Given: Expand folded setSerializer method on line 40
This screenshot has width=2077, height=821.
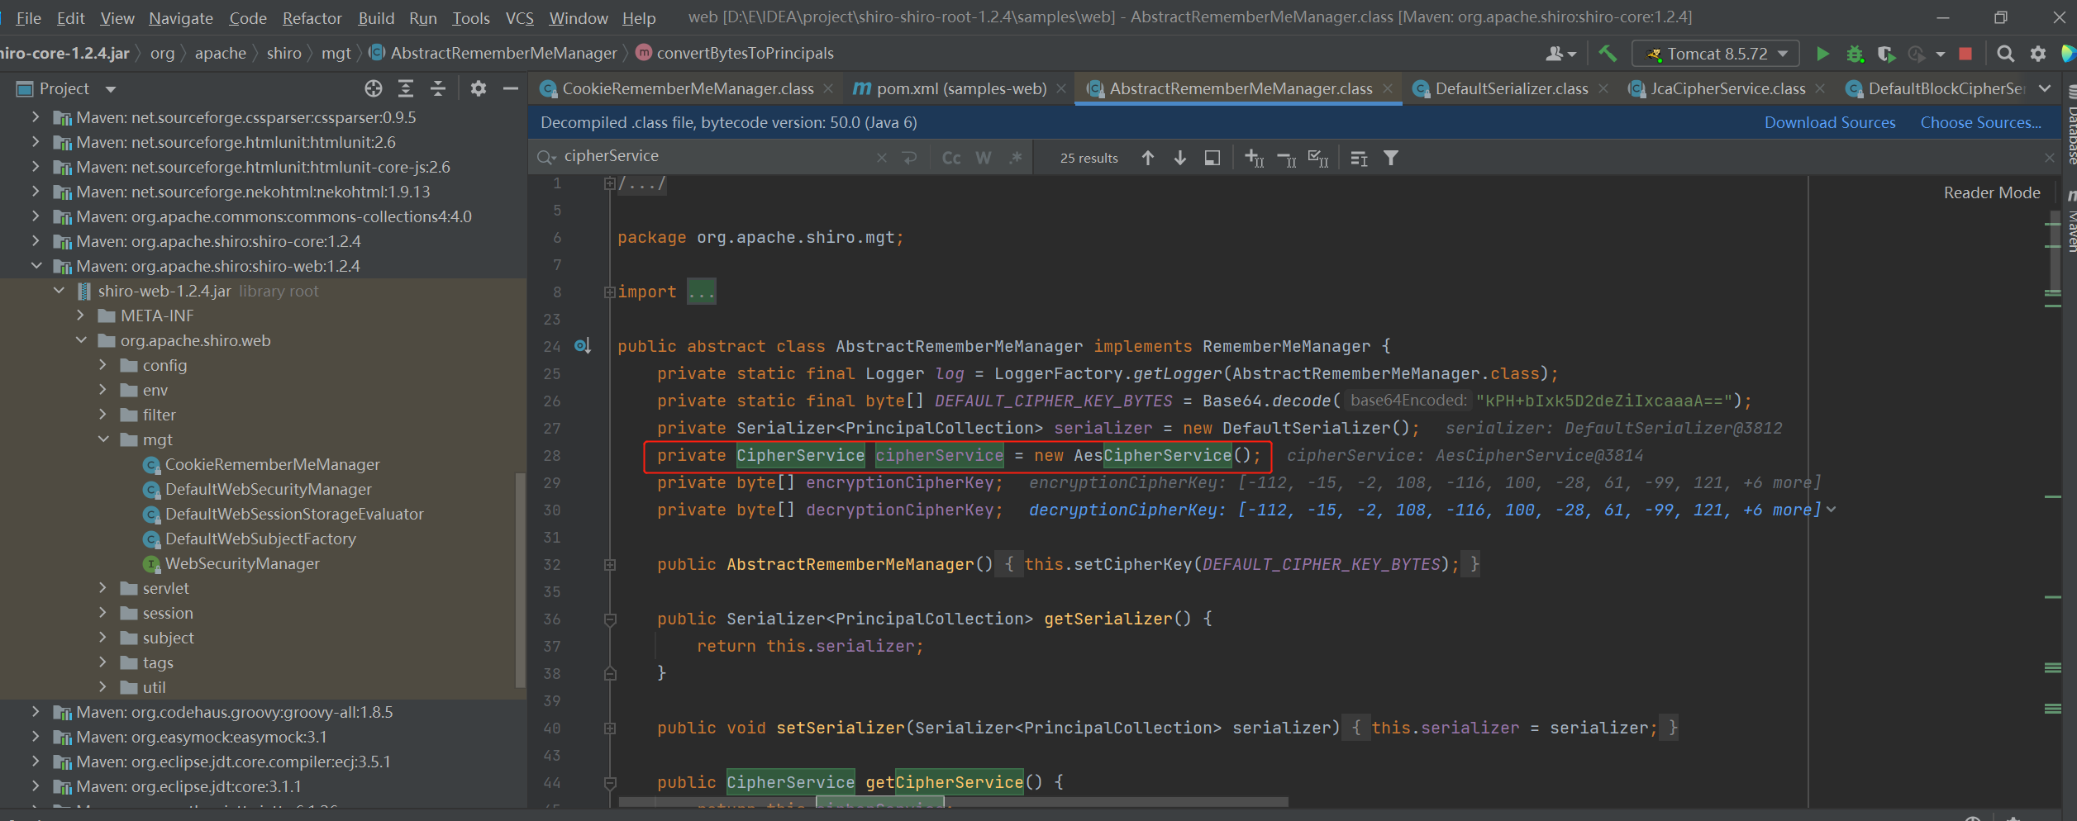Looking at the screenshot, I should pyautogui.click(x=610, y=728).
